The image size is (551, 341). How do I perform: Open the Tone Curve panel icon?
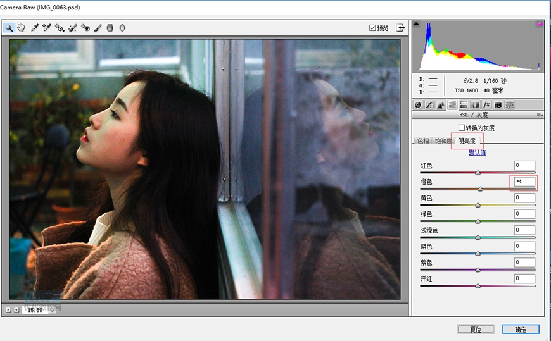click(429, 104)
